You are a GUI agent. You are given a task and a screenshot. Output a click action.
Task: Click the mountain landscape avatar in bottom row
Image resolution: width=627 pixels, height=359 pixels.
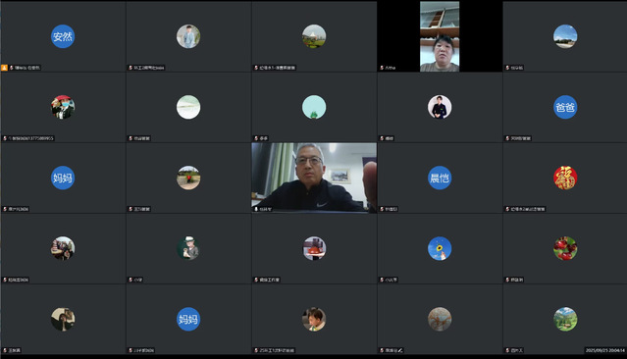coord(565,319)
